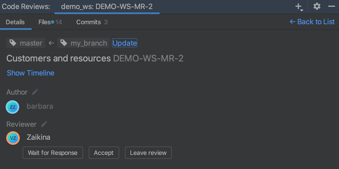Viewport: 339px width, 169px height.
Task: Click the Update branch link
Action: pyautogui.click(x=125, y=43)
